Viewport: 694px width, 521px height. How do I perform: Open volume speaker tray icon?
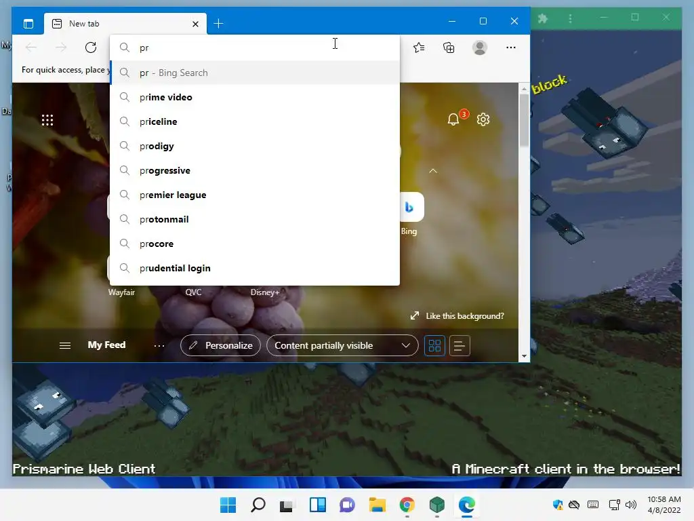(631, 505)
